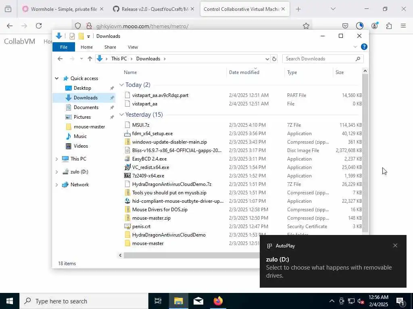Open the Firefox account icon
Viewport: 413px width, 309px height.
[374, 25]
